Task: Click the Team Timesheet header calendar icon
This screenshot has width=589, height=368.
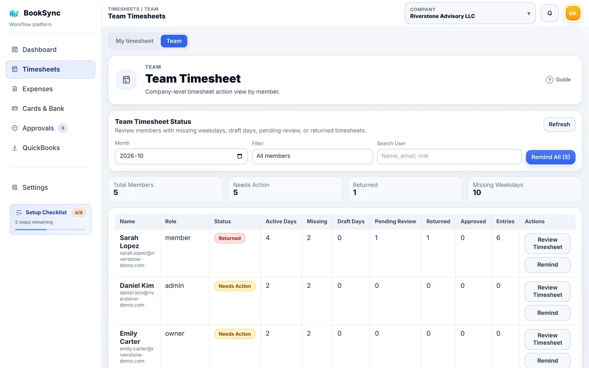Action: click(x=126, y=80)
